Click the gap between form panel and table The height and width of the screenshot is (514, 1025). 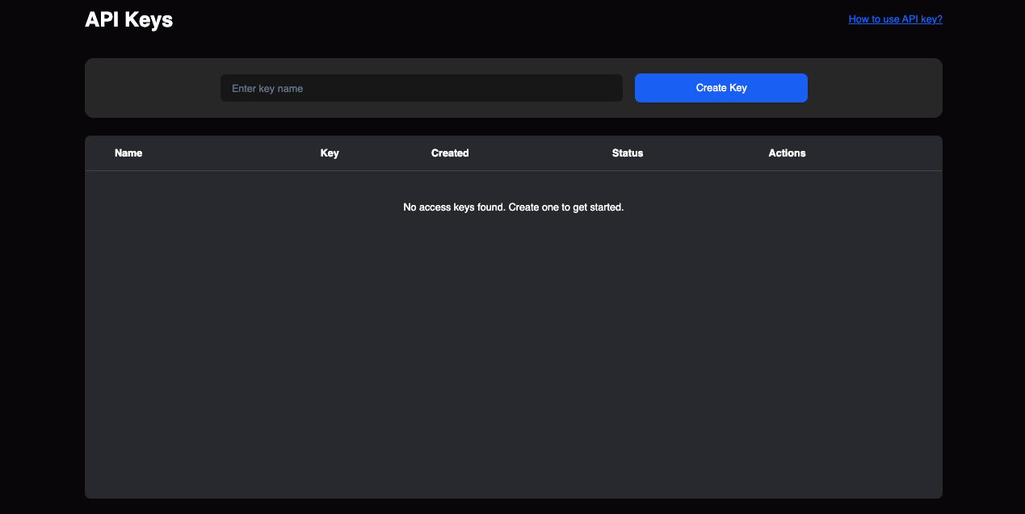(x=514, y=127)
